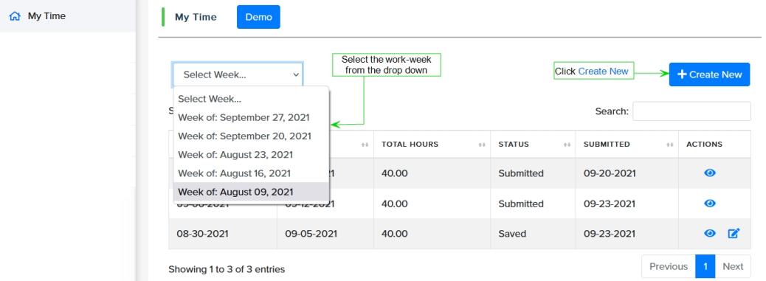766x281 pixels.
Task: View the Saved timesheet from 08-30-2021
Action: (x=709, y=234)
